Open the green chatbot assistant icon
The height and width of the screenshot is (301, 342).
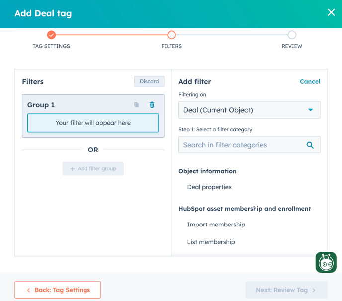326,262
